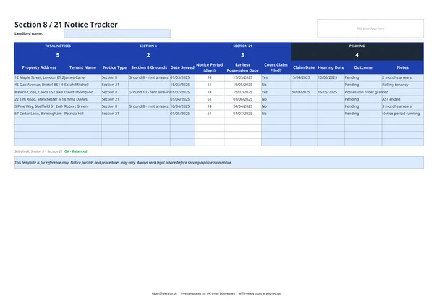Screen dimensions: 434x307
Task: Click the 'Notice period running' note
Action: click(x=403, y=114)
